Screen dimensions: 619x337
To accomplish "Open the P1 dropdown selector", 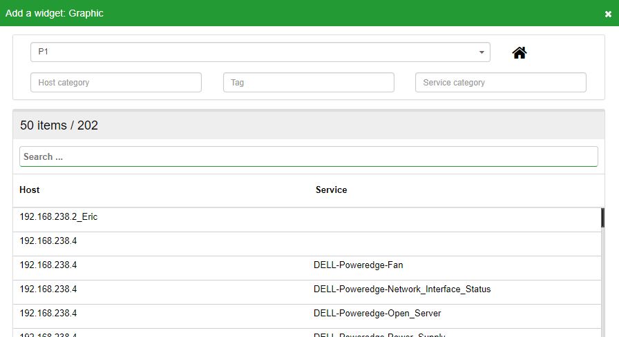I will click(260, 52).
